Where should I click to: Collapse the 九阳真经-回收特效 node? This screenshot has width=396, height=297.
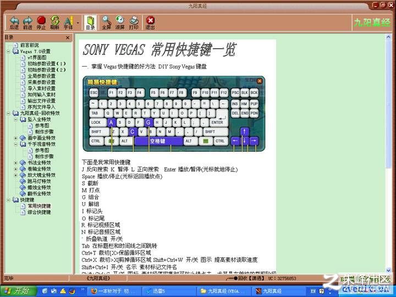[x=8, y=113]
